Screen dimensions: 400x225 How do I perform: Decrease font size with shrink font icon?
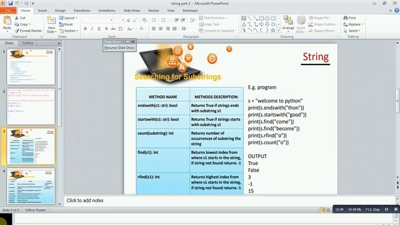point(135,20)
